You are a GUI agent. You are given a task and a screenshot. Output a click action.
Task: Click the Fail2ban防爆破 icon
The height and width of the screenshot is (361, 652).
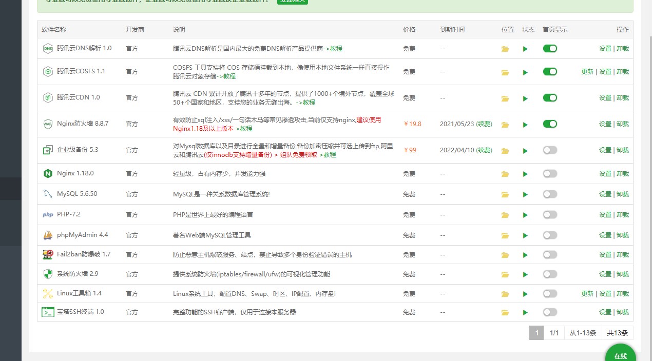coord(48,254)
